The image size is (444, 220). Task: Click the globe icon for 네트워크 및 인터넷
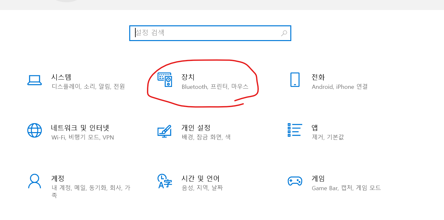(35, 130)
